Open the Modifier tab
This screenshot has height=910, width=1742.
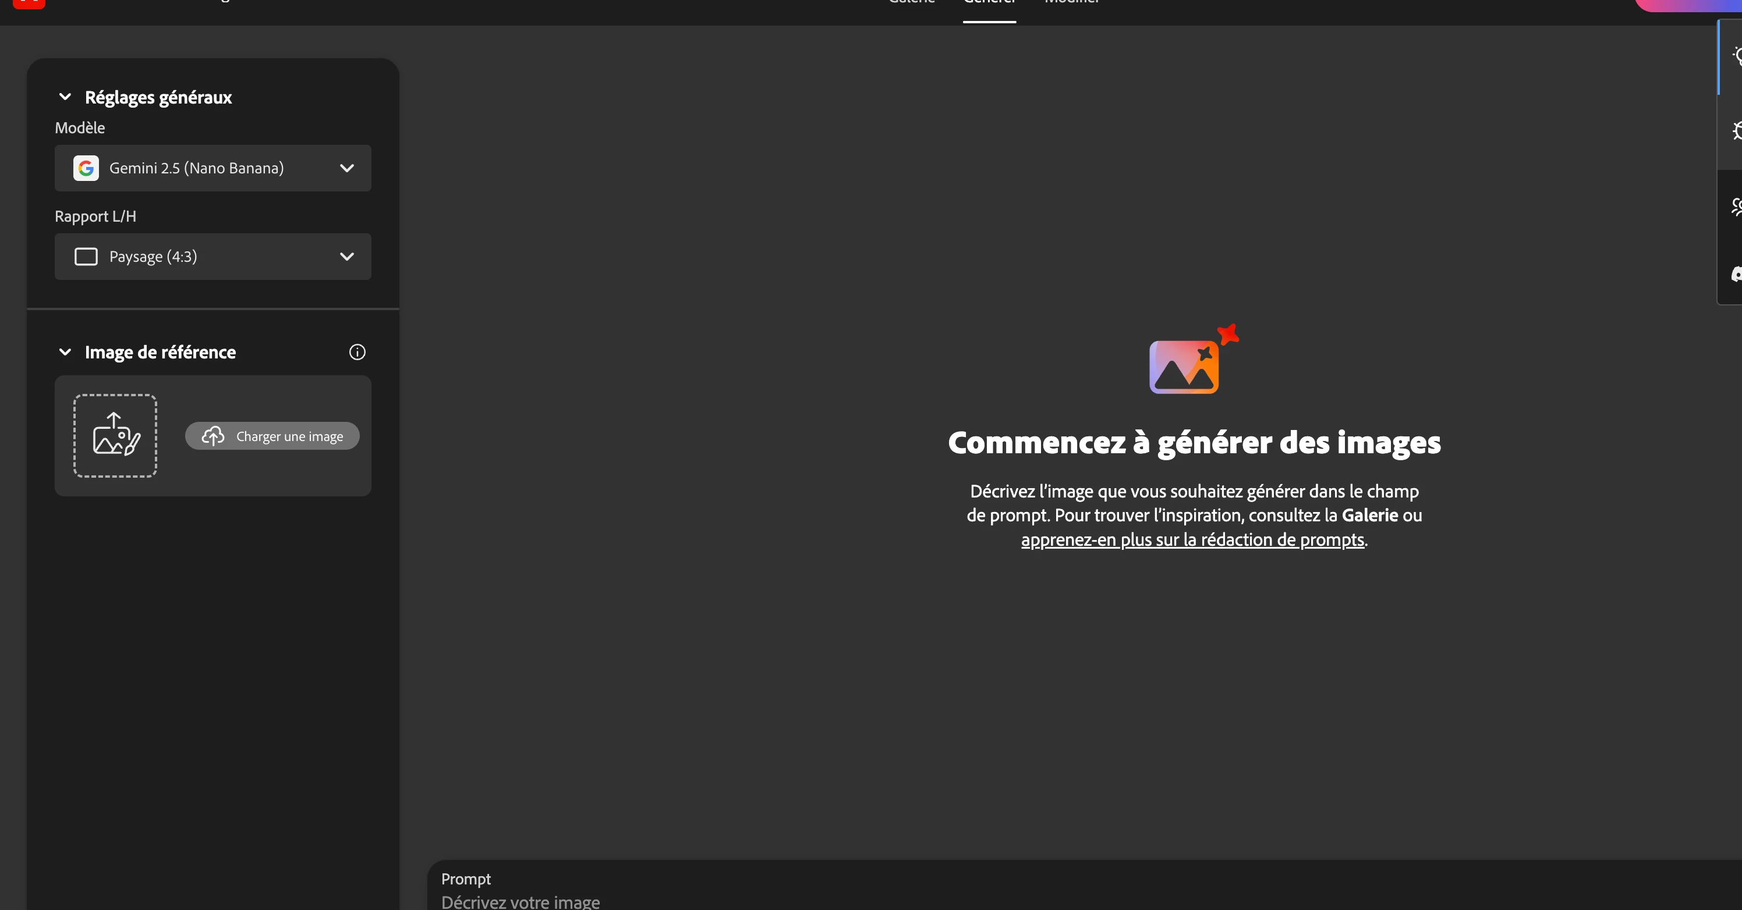1072,3
